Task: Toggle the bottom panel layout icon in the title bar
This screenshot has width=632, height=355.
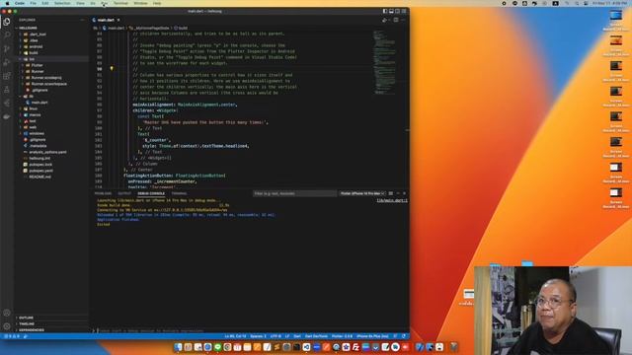Action: [391, 11]
